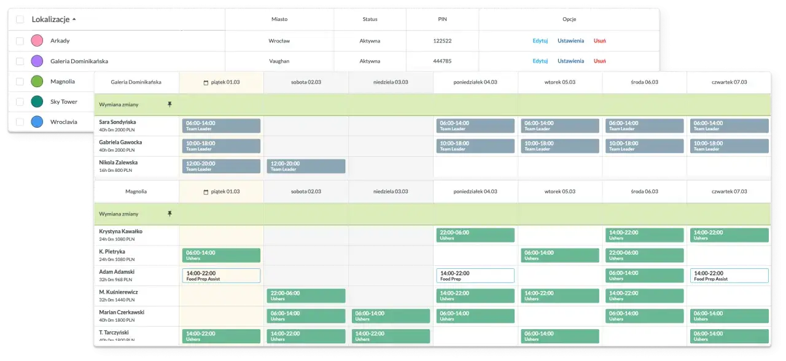Click the teal color circle for Sky Tower

(37, 101)
